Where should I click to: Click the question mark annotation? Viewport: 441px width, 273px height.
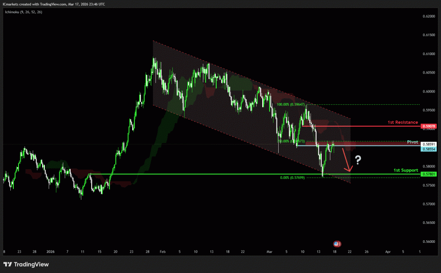click(357, 161)
